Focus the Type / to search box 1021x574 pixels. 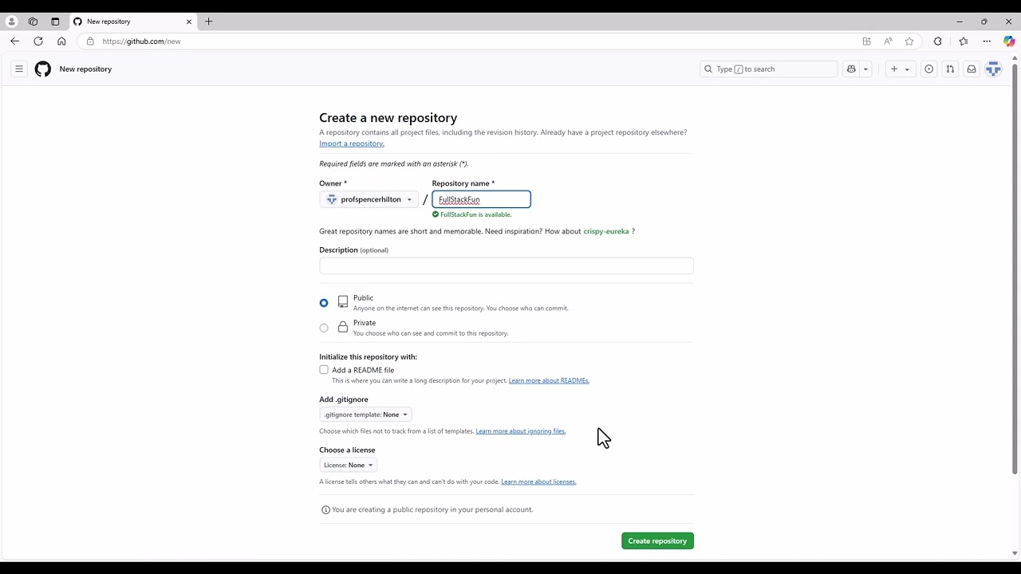769,69
